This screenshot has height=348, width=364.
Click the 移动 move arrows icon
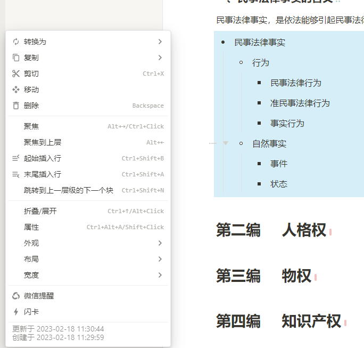16,90
